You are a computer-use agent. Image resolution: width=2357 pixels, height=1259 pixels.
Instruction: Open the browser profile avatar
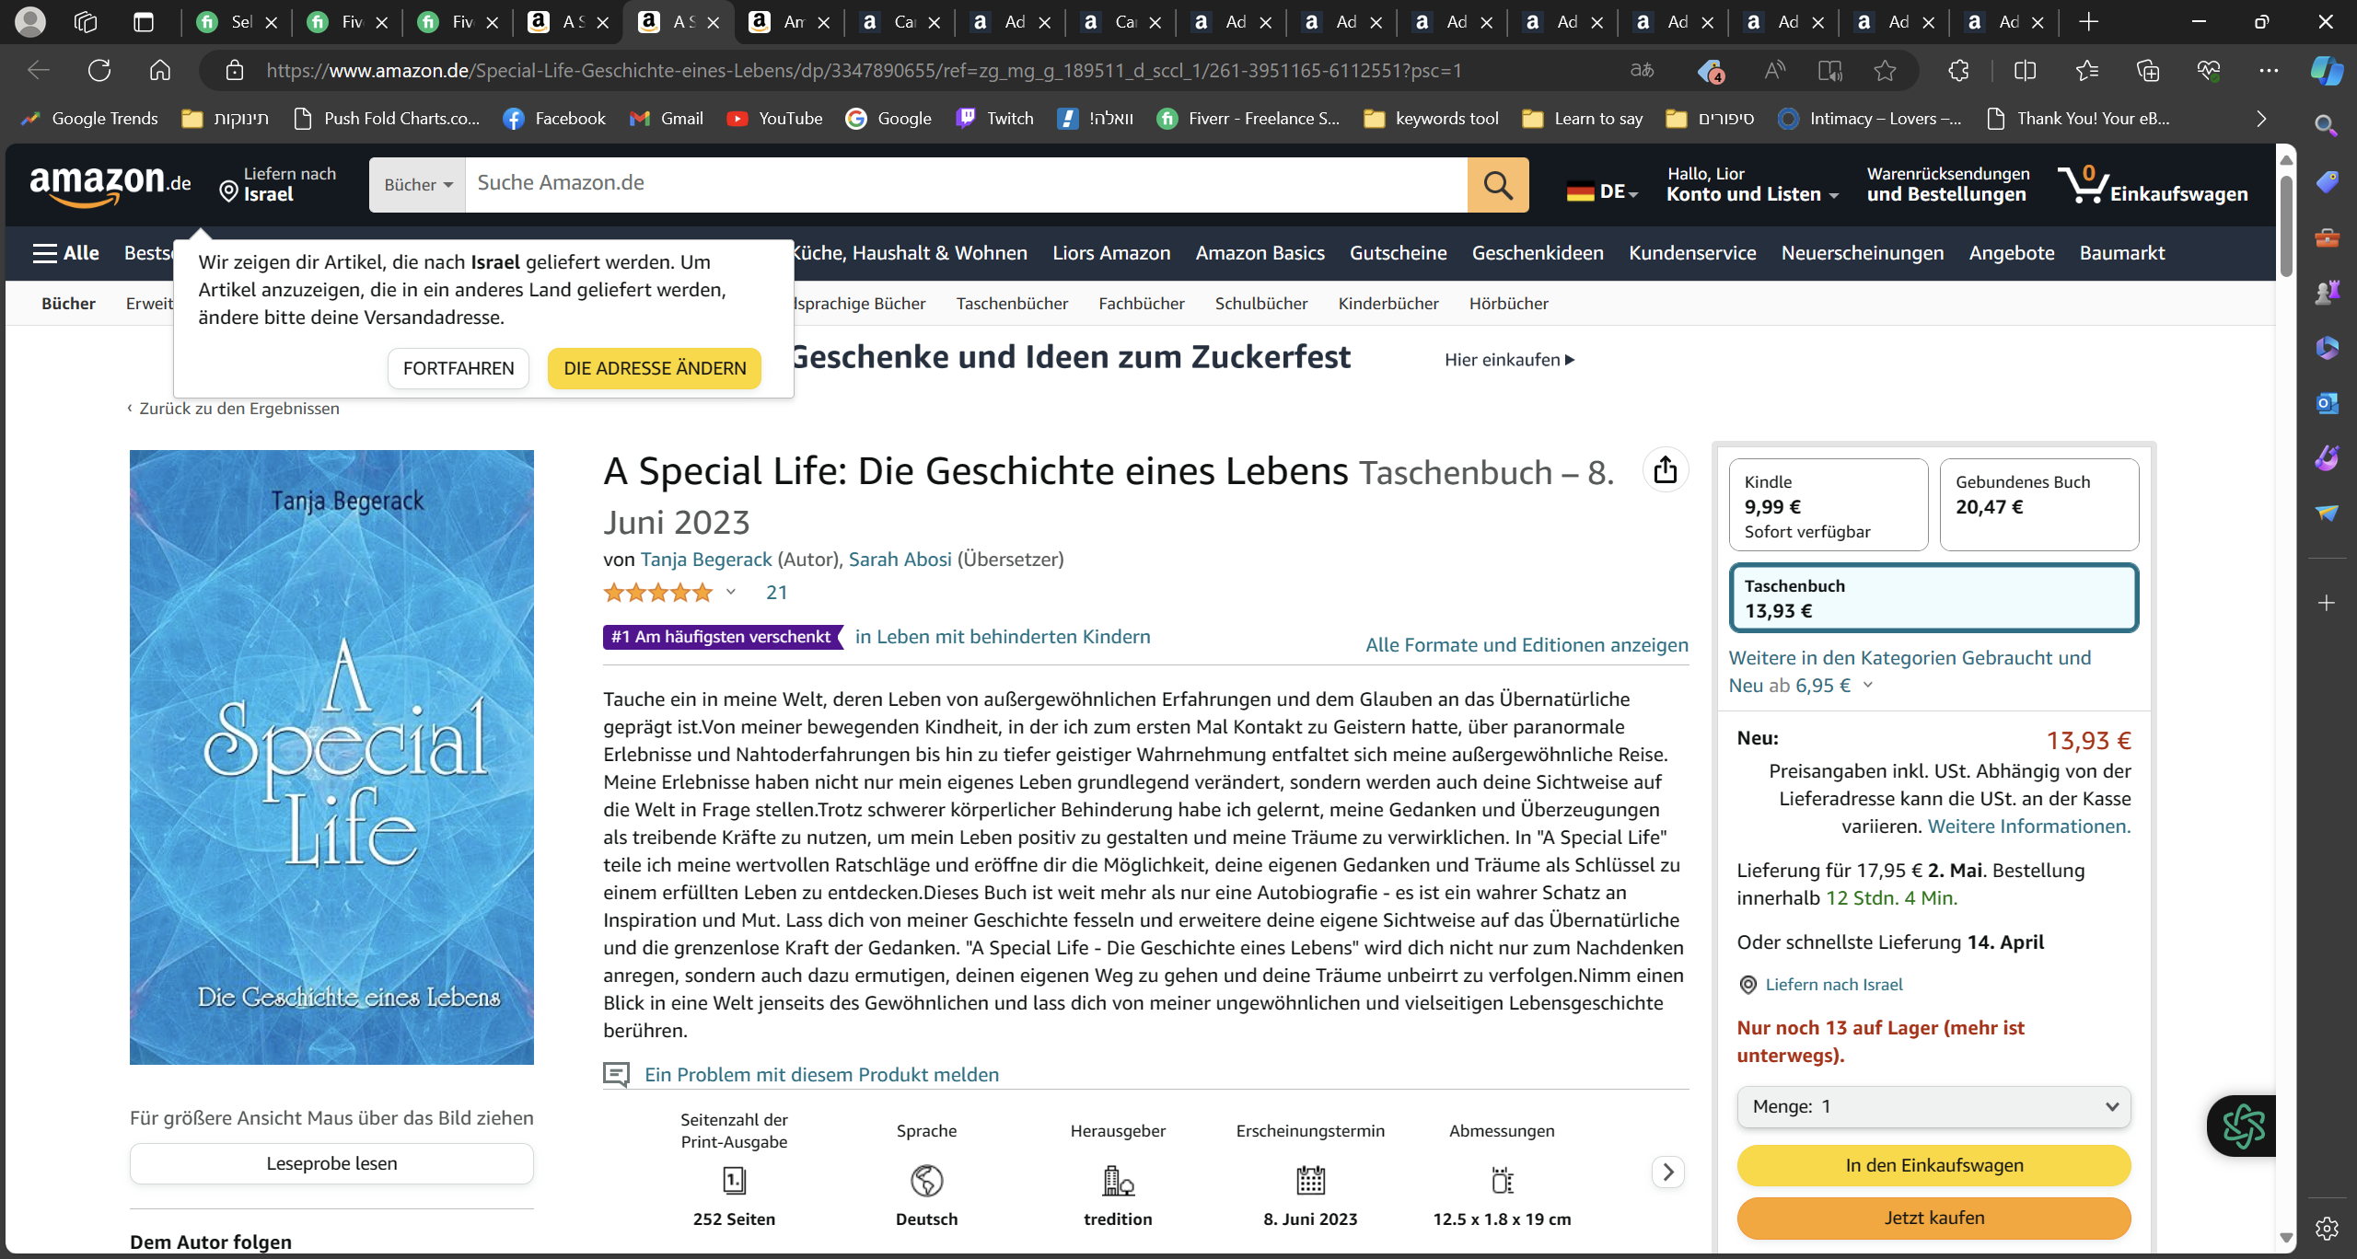pyautogui.click(x=30, y=22)
